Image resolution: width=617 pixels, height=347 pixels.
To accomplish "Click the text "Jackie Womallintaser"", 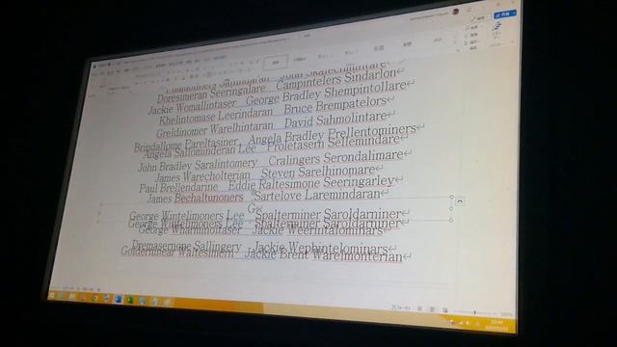I will click(x=192, y=106).
